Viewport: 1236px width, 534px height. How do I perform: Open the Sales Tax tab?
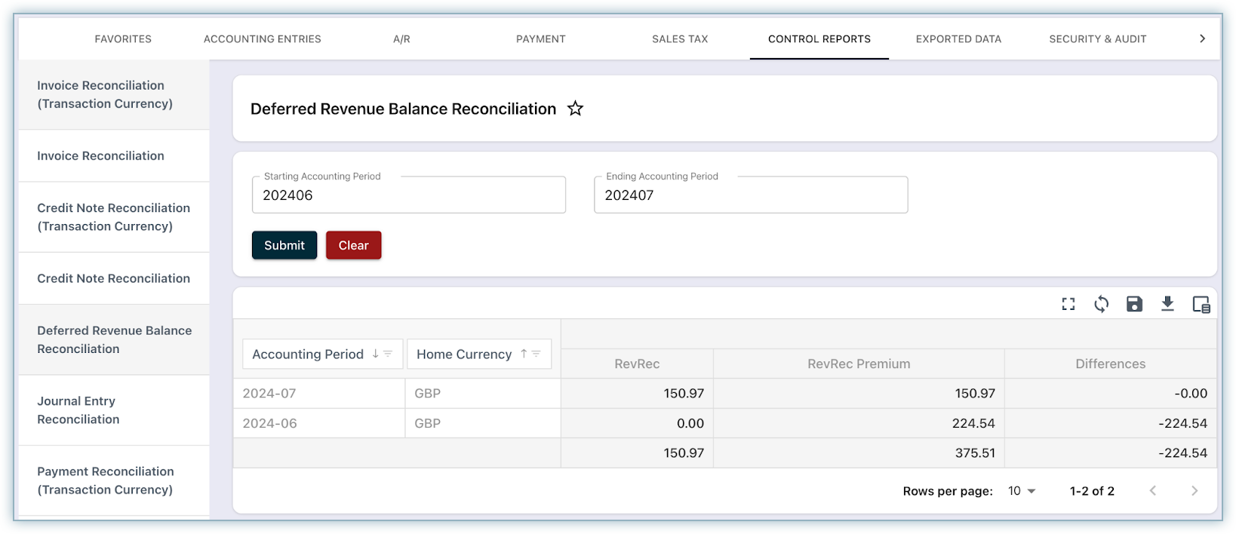(680, 38)
